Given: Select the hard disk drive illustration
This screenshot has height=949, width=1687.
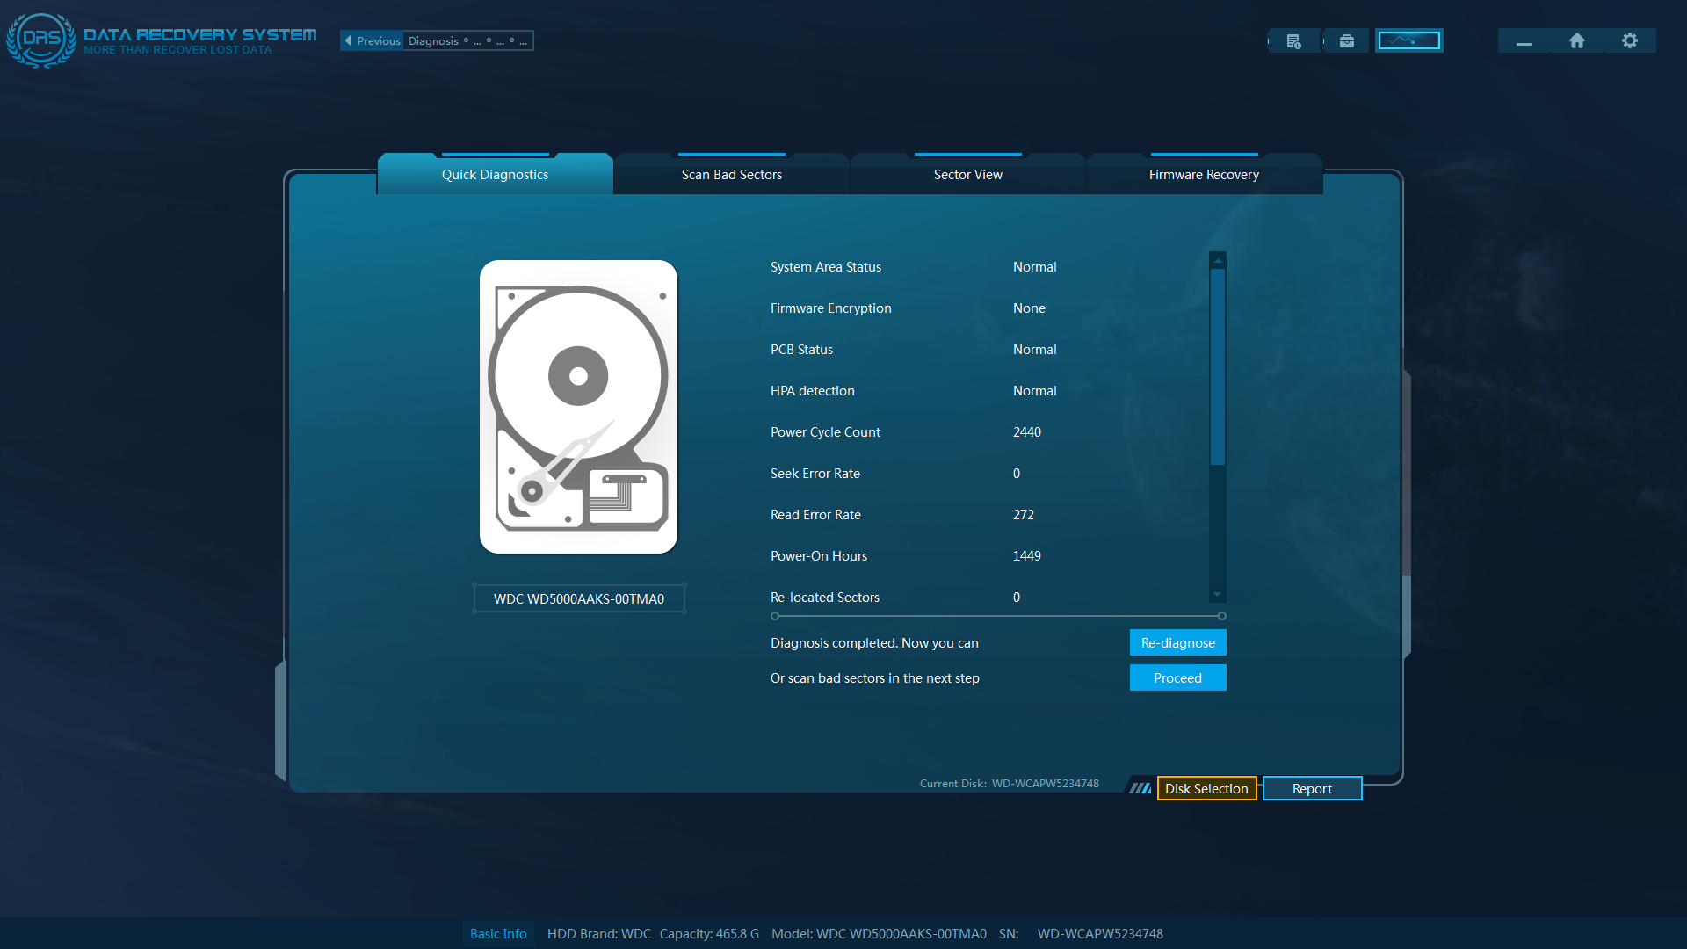Looking at the screenshot, I should (x=578, y=407).
